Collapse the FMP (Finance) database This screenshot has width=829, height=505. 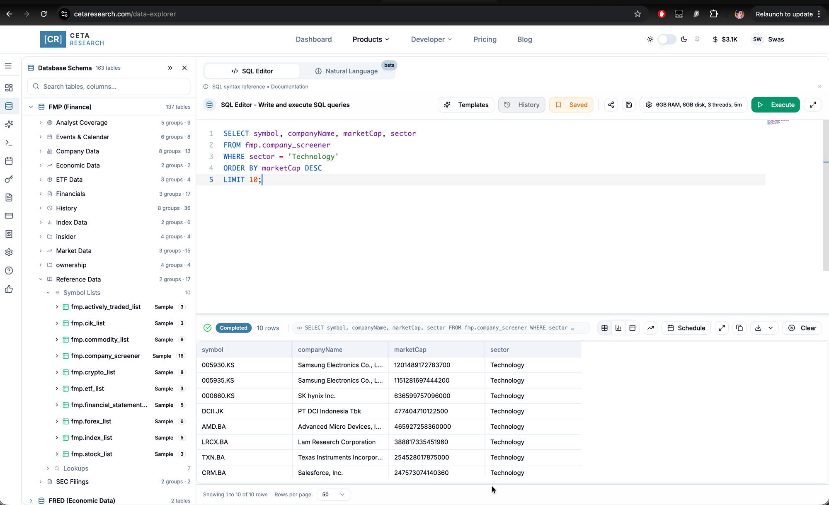pyautogui.click(x=31, y=107)
